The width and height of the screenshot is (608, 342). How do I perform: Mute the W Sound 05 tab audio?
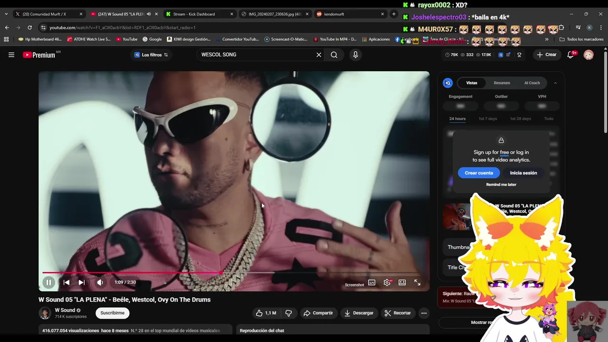coord(149,14)
